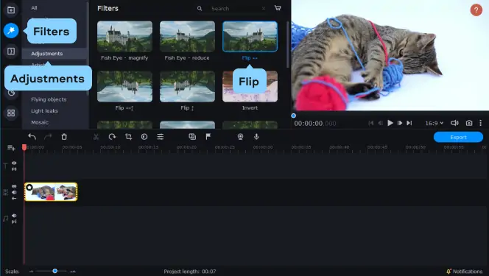Image resolution: width=489 pixels, height=276 pixels.
Task: Click the webcam record icon
Action: [x=240, y=136]
